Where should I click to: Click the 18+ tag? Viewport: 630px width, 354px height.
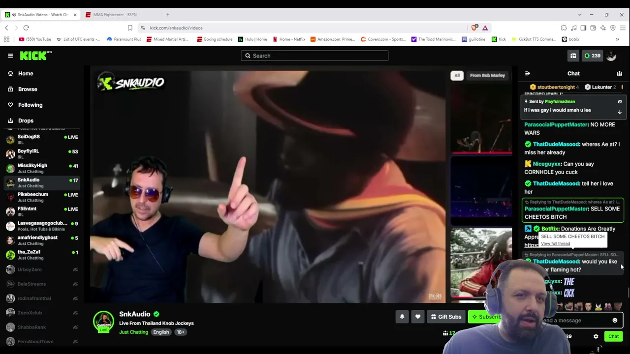pos(181,332)
